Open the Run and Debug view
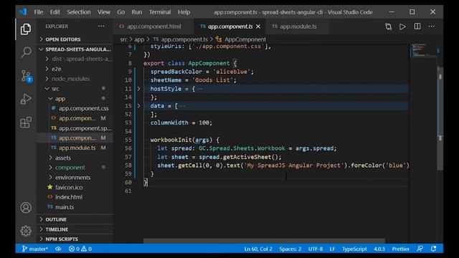 [x=26, y=99]
